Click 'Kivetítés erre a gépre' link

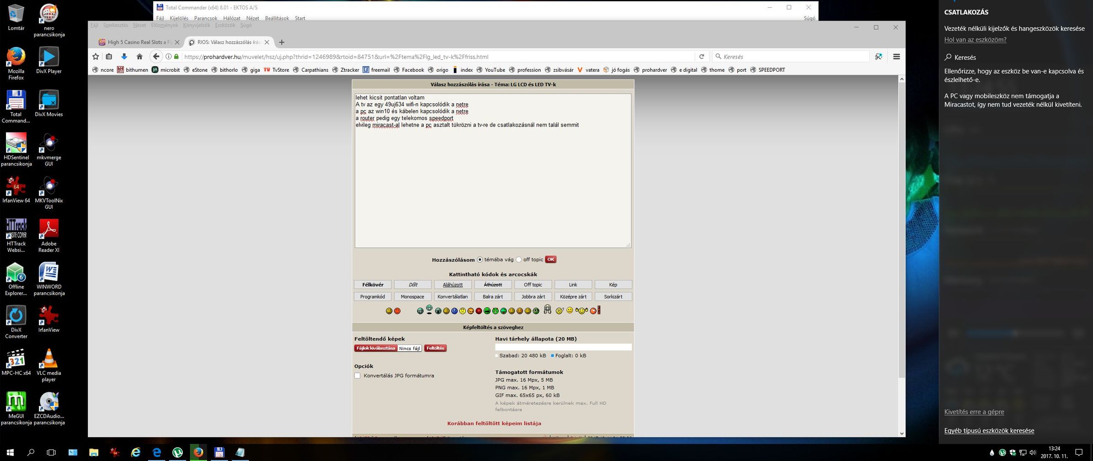tap(974, 412)
